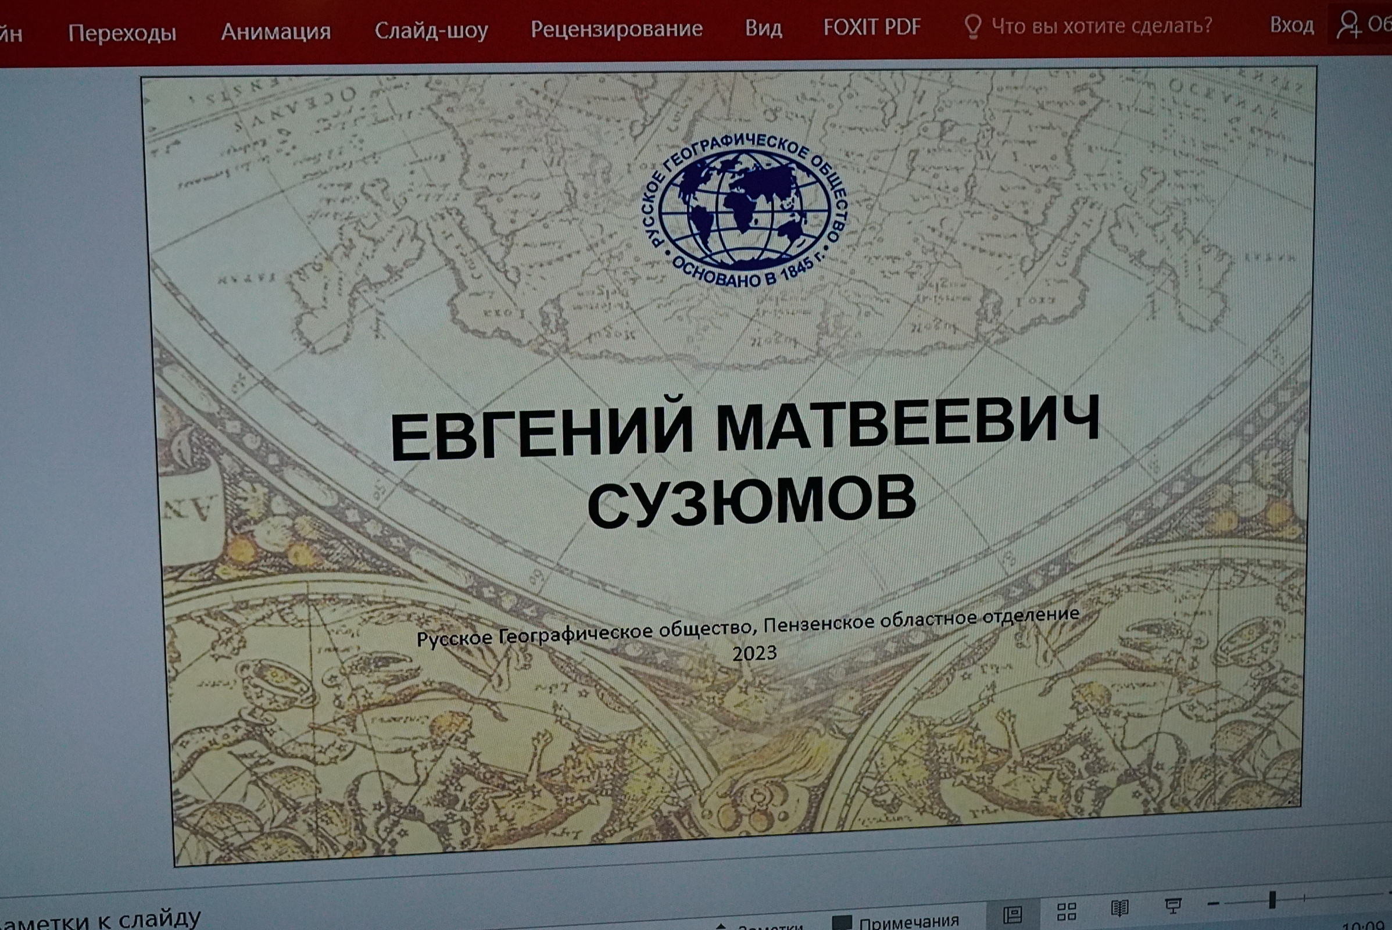Click the zoom out minus icon
The width and height of the screenshot is (1392, 930).
pos(1214,903)
